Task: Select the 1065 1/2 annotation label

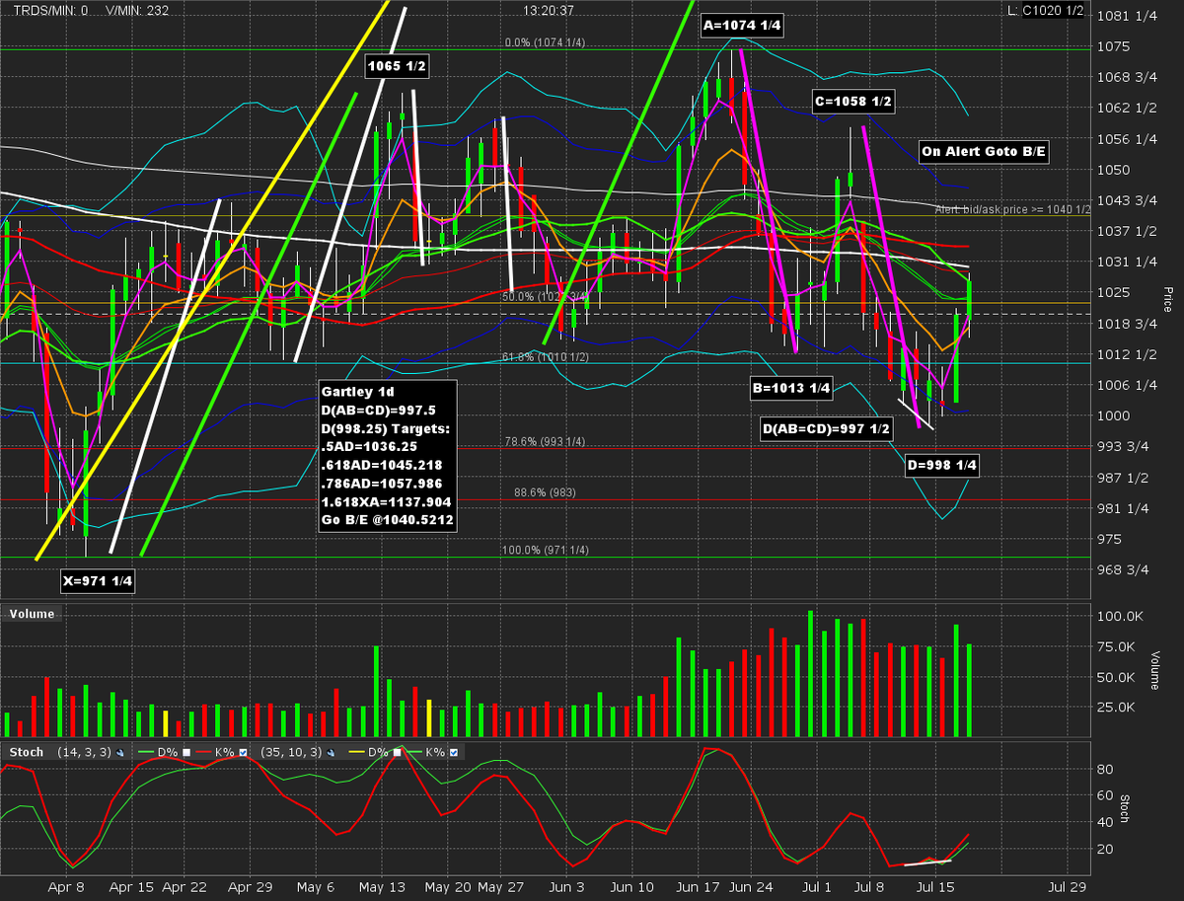Action: tap(397, 67)
